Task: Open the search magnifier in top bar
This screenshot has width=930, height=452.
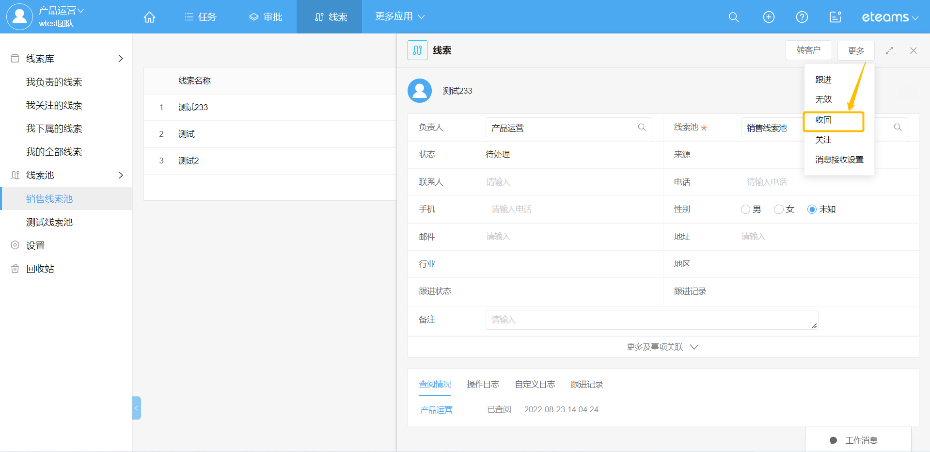Action: (734, 17)
